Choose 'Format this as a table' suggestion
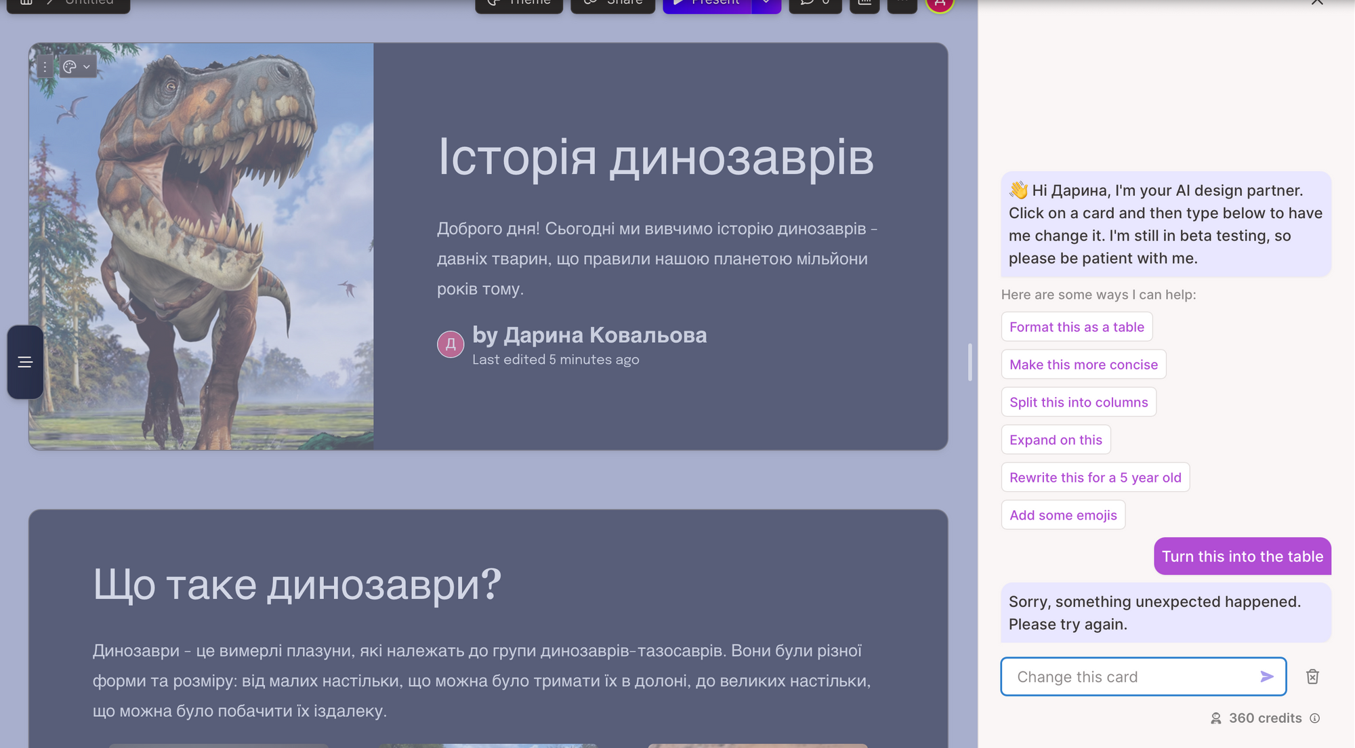The image size is (1355, 748). (1077, 327)
